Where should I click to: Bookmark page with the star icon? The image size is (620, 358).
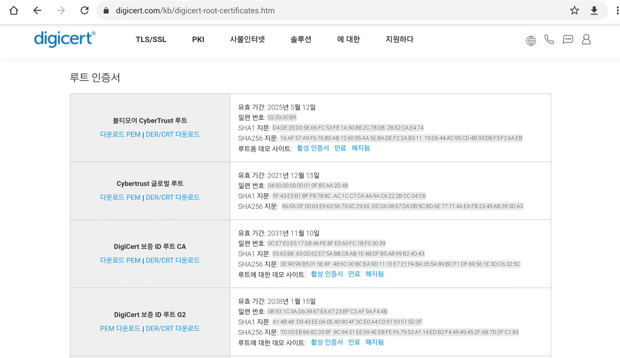click(x=574, y=11)
